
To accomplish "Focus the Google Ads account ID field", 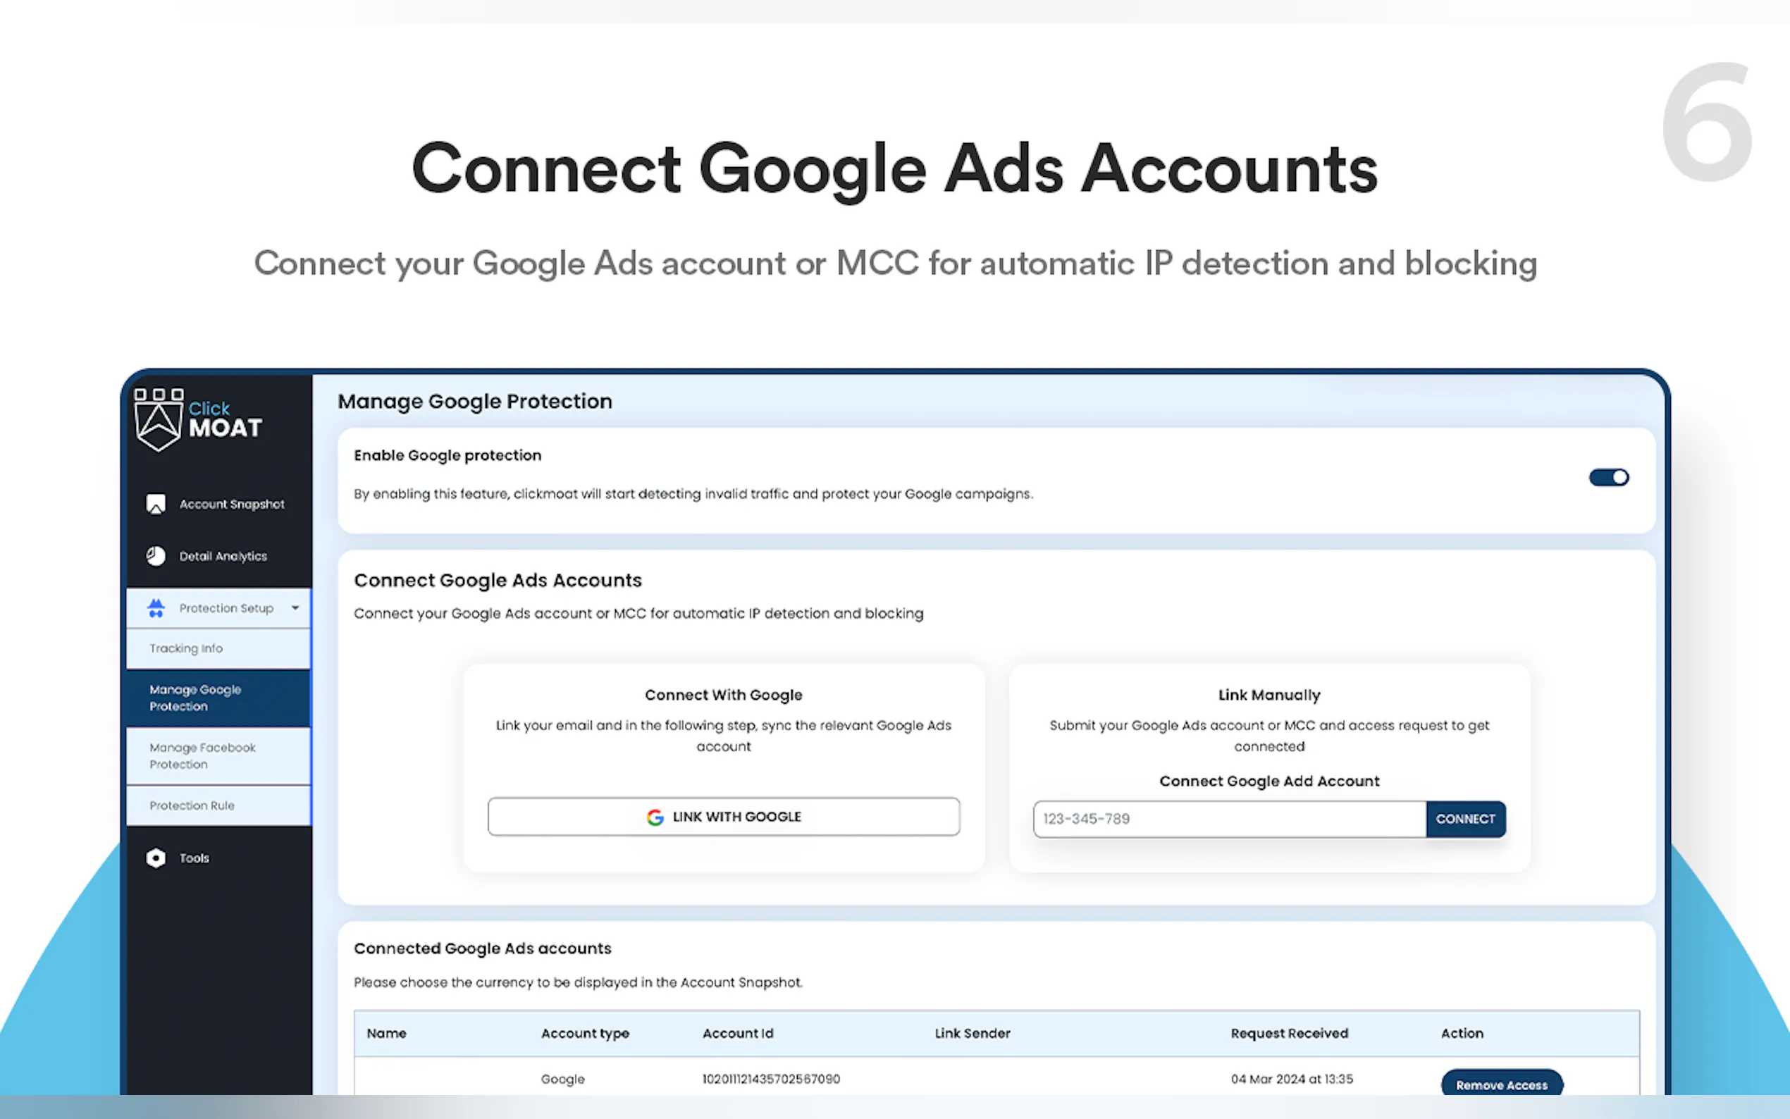I will tap(1228, 819).
